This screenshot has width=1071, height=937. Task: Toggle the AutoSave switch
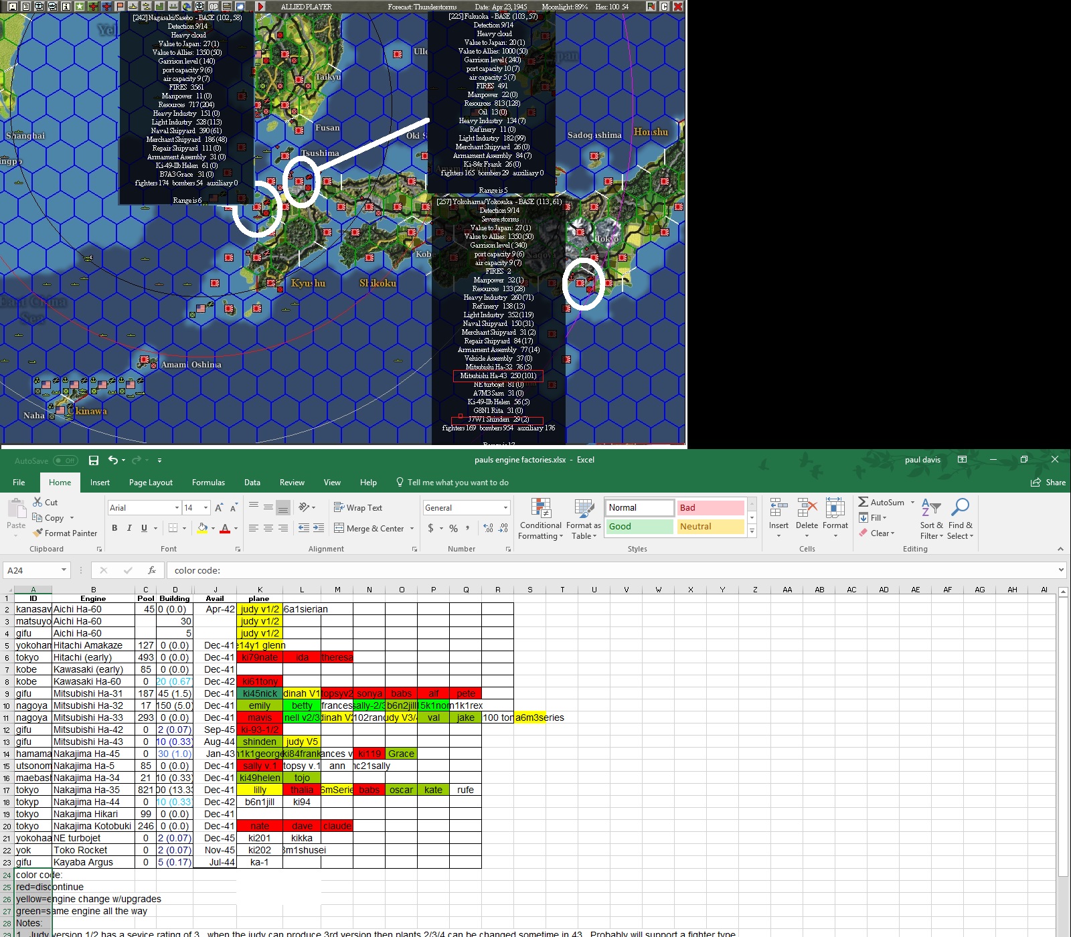(65, 460)
